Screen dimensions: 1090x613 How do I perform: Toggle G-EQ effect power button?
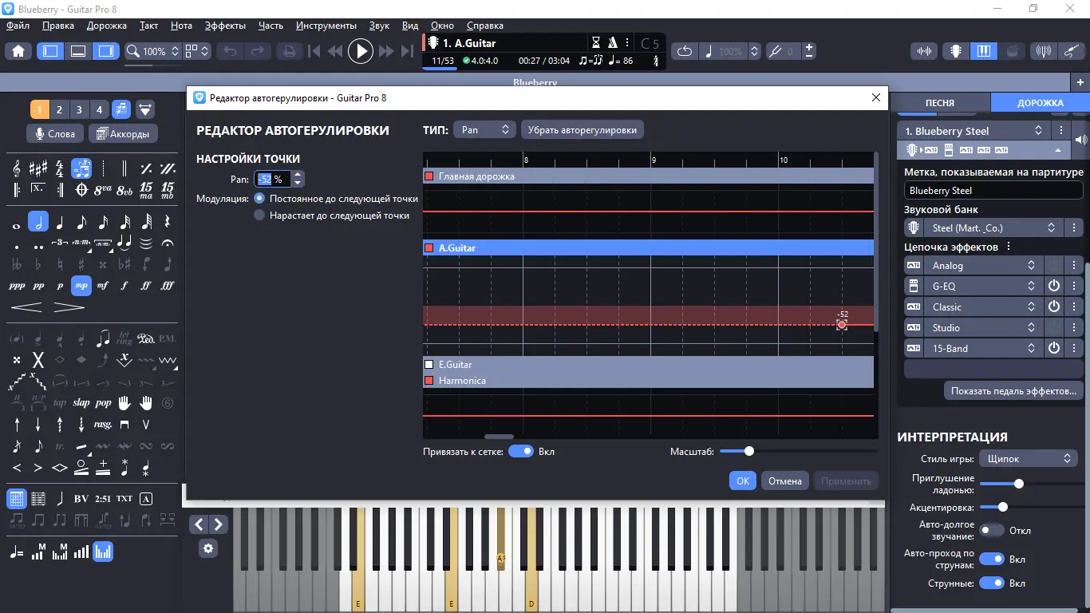(1054, 286)
